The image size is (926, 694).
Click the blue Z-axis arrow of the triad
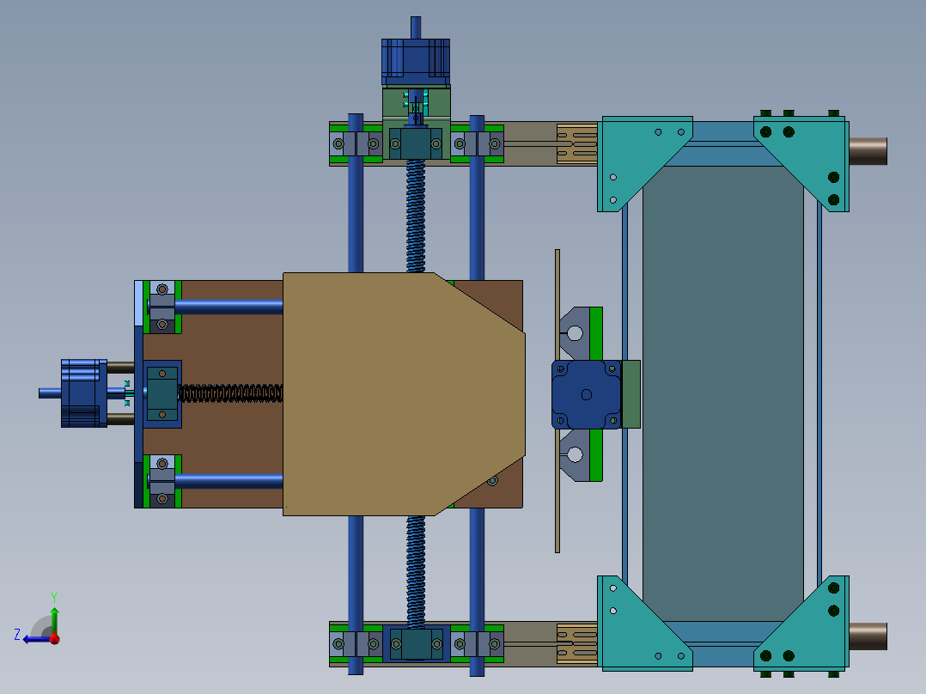(35, 639)
